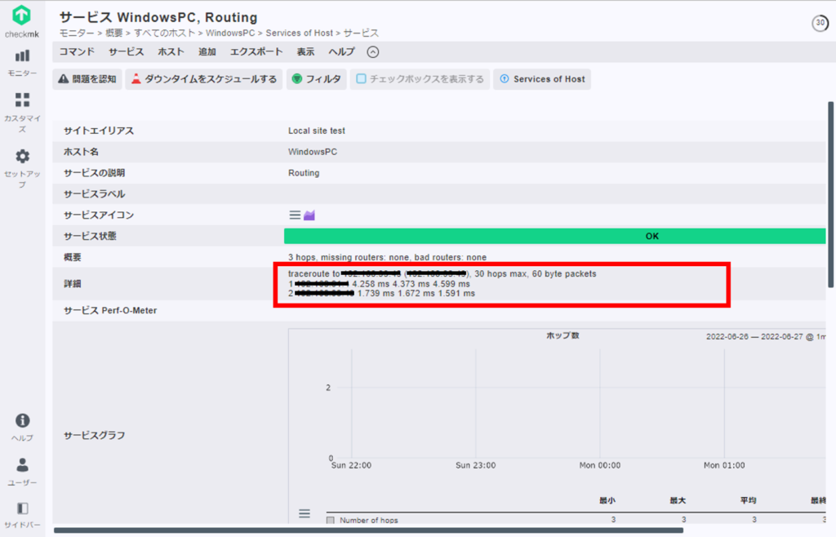Open the フィルタ button
Image resolution: width=836 pixels, height=537 pixels.
pos(317,79)
